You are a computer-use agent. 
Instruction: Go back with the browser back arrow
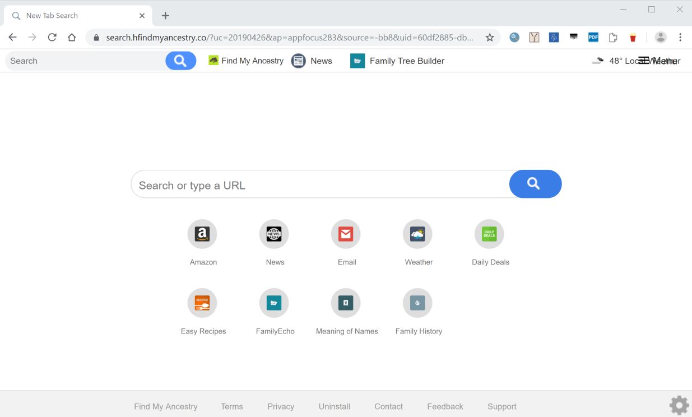click(12, 38)
